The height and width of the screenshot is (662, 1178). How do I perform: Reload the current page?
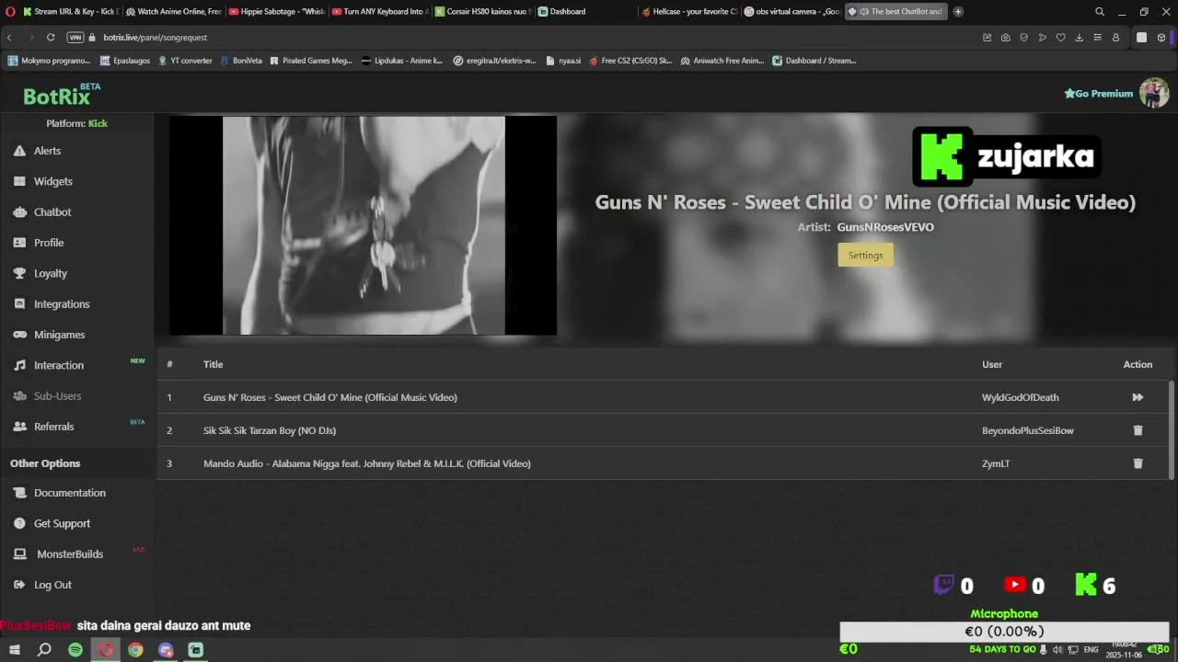click(51, 38)
